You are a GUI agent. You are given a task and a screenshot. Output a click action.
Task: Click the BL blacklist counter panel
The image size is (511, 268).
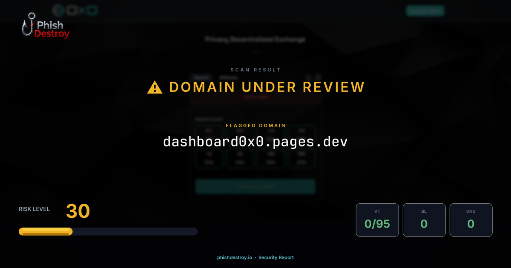tap(424, 220)
